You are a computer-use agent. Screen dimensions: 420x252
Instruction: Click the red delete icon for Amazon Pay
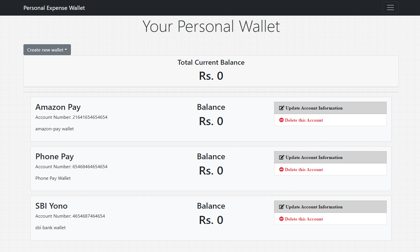281,120
